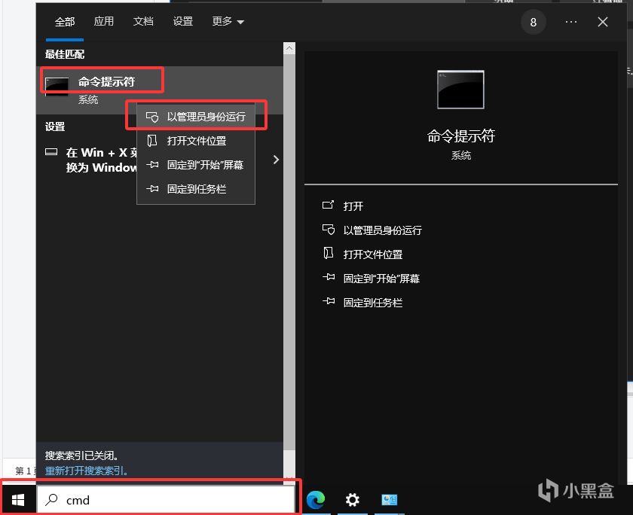Click the cmd search input box

pyautogui.click(x=166, y=500)
